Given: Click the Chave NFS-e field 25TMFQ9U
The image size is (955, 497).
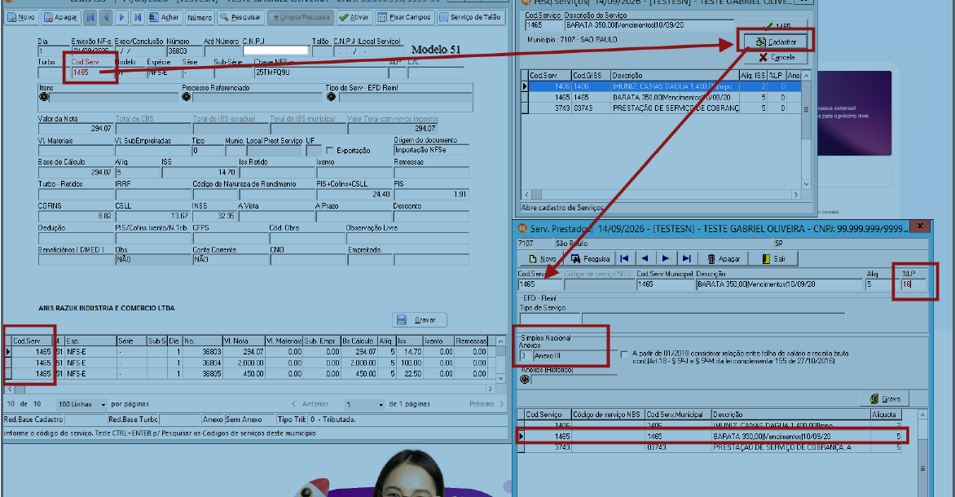Looking at the screenshot, I should coord(320,73).
